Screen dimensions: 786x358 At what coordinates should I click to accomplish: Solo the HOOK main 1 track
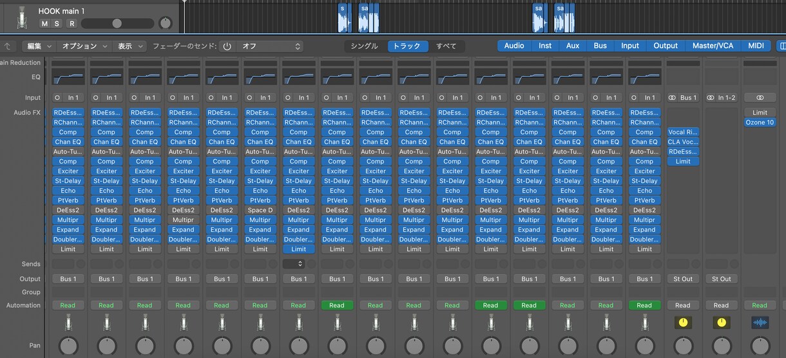tap(57, 24)
